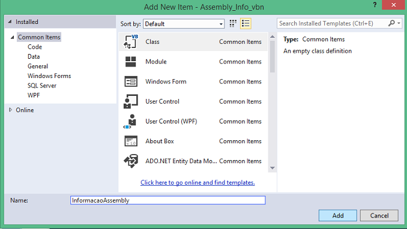Click the About Box template name
407x229 pixels.
click(x=160, y=141)
